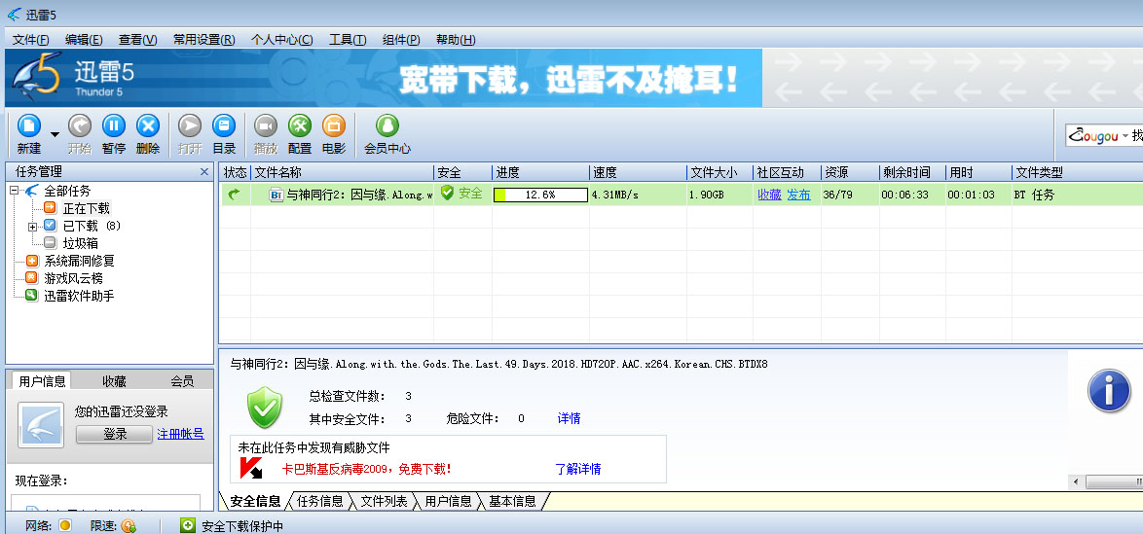Select 已下载 (8) in the tree
The image size is (1143, 534).
[92, 226]
